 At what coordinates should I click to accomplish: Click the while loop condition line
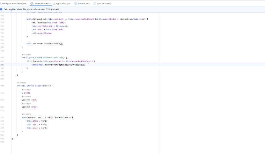[x=86, y=19]
